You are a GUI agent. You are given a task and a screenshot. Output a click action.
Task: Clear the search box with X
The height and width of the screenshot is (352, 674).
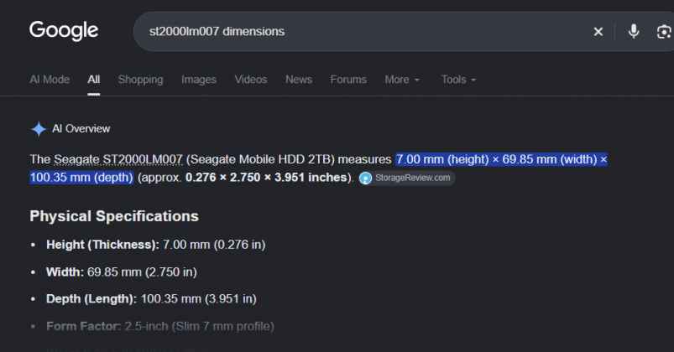click(x=598, y=31)
